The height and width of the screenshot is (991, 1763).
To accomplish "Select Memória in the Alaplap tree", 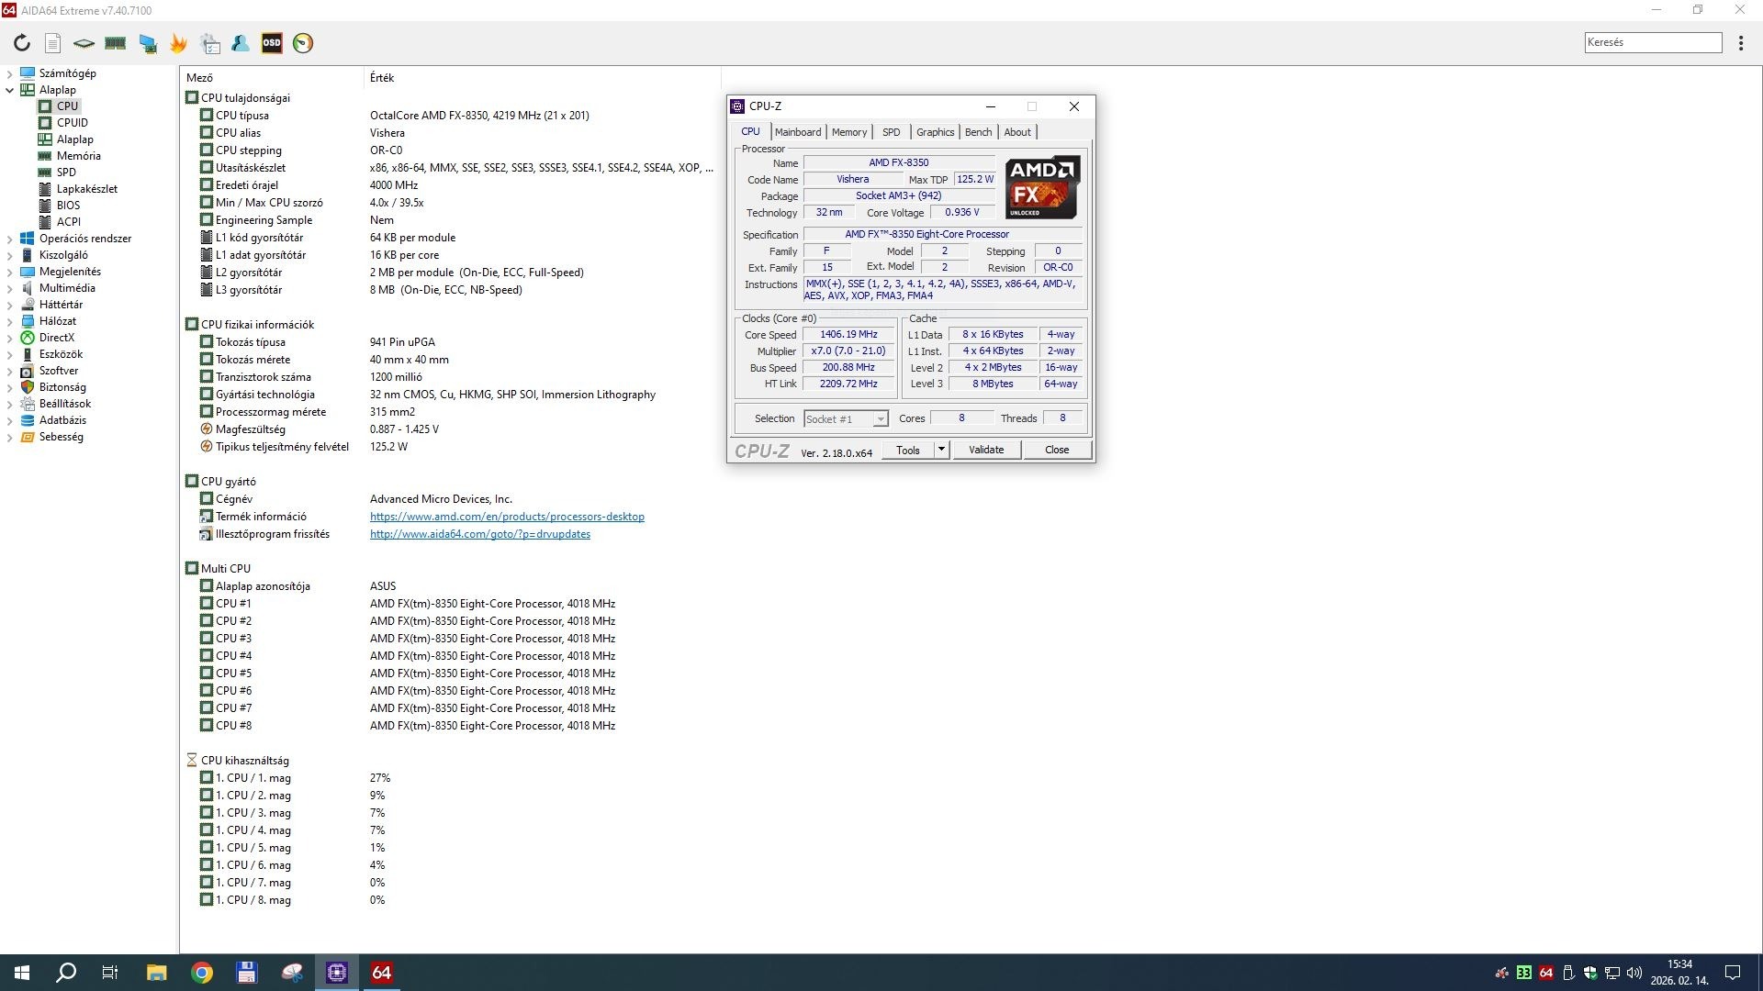I will (x=78, y=156).
